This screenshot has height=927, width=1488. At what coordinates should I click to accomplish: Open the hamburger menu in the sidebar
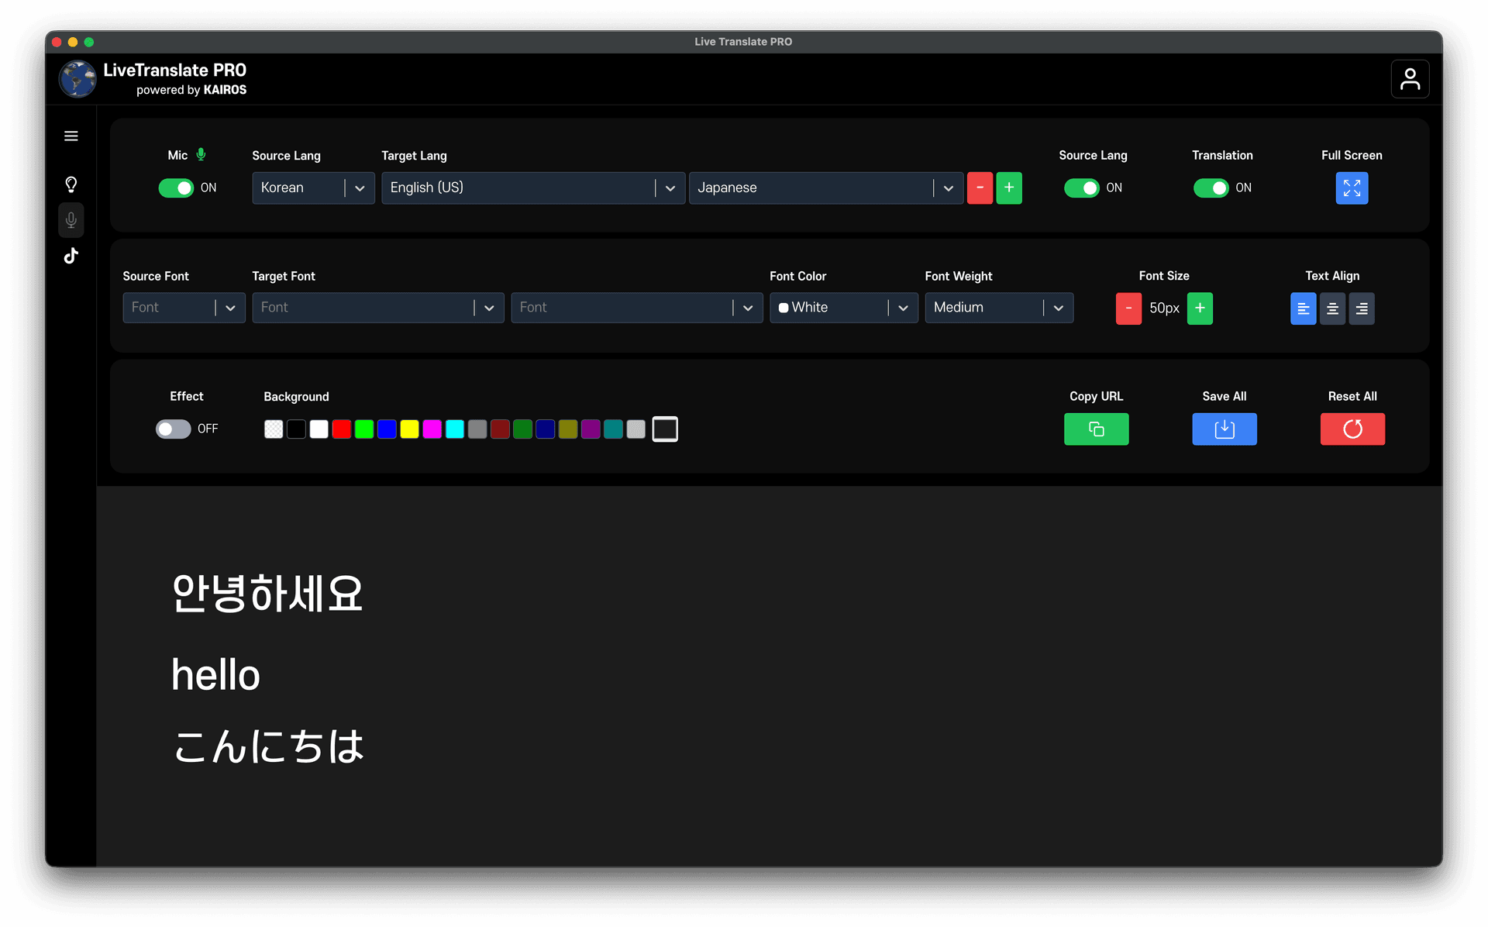coord(71,136)
